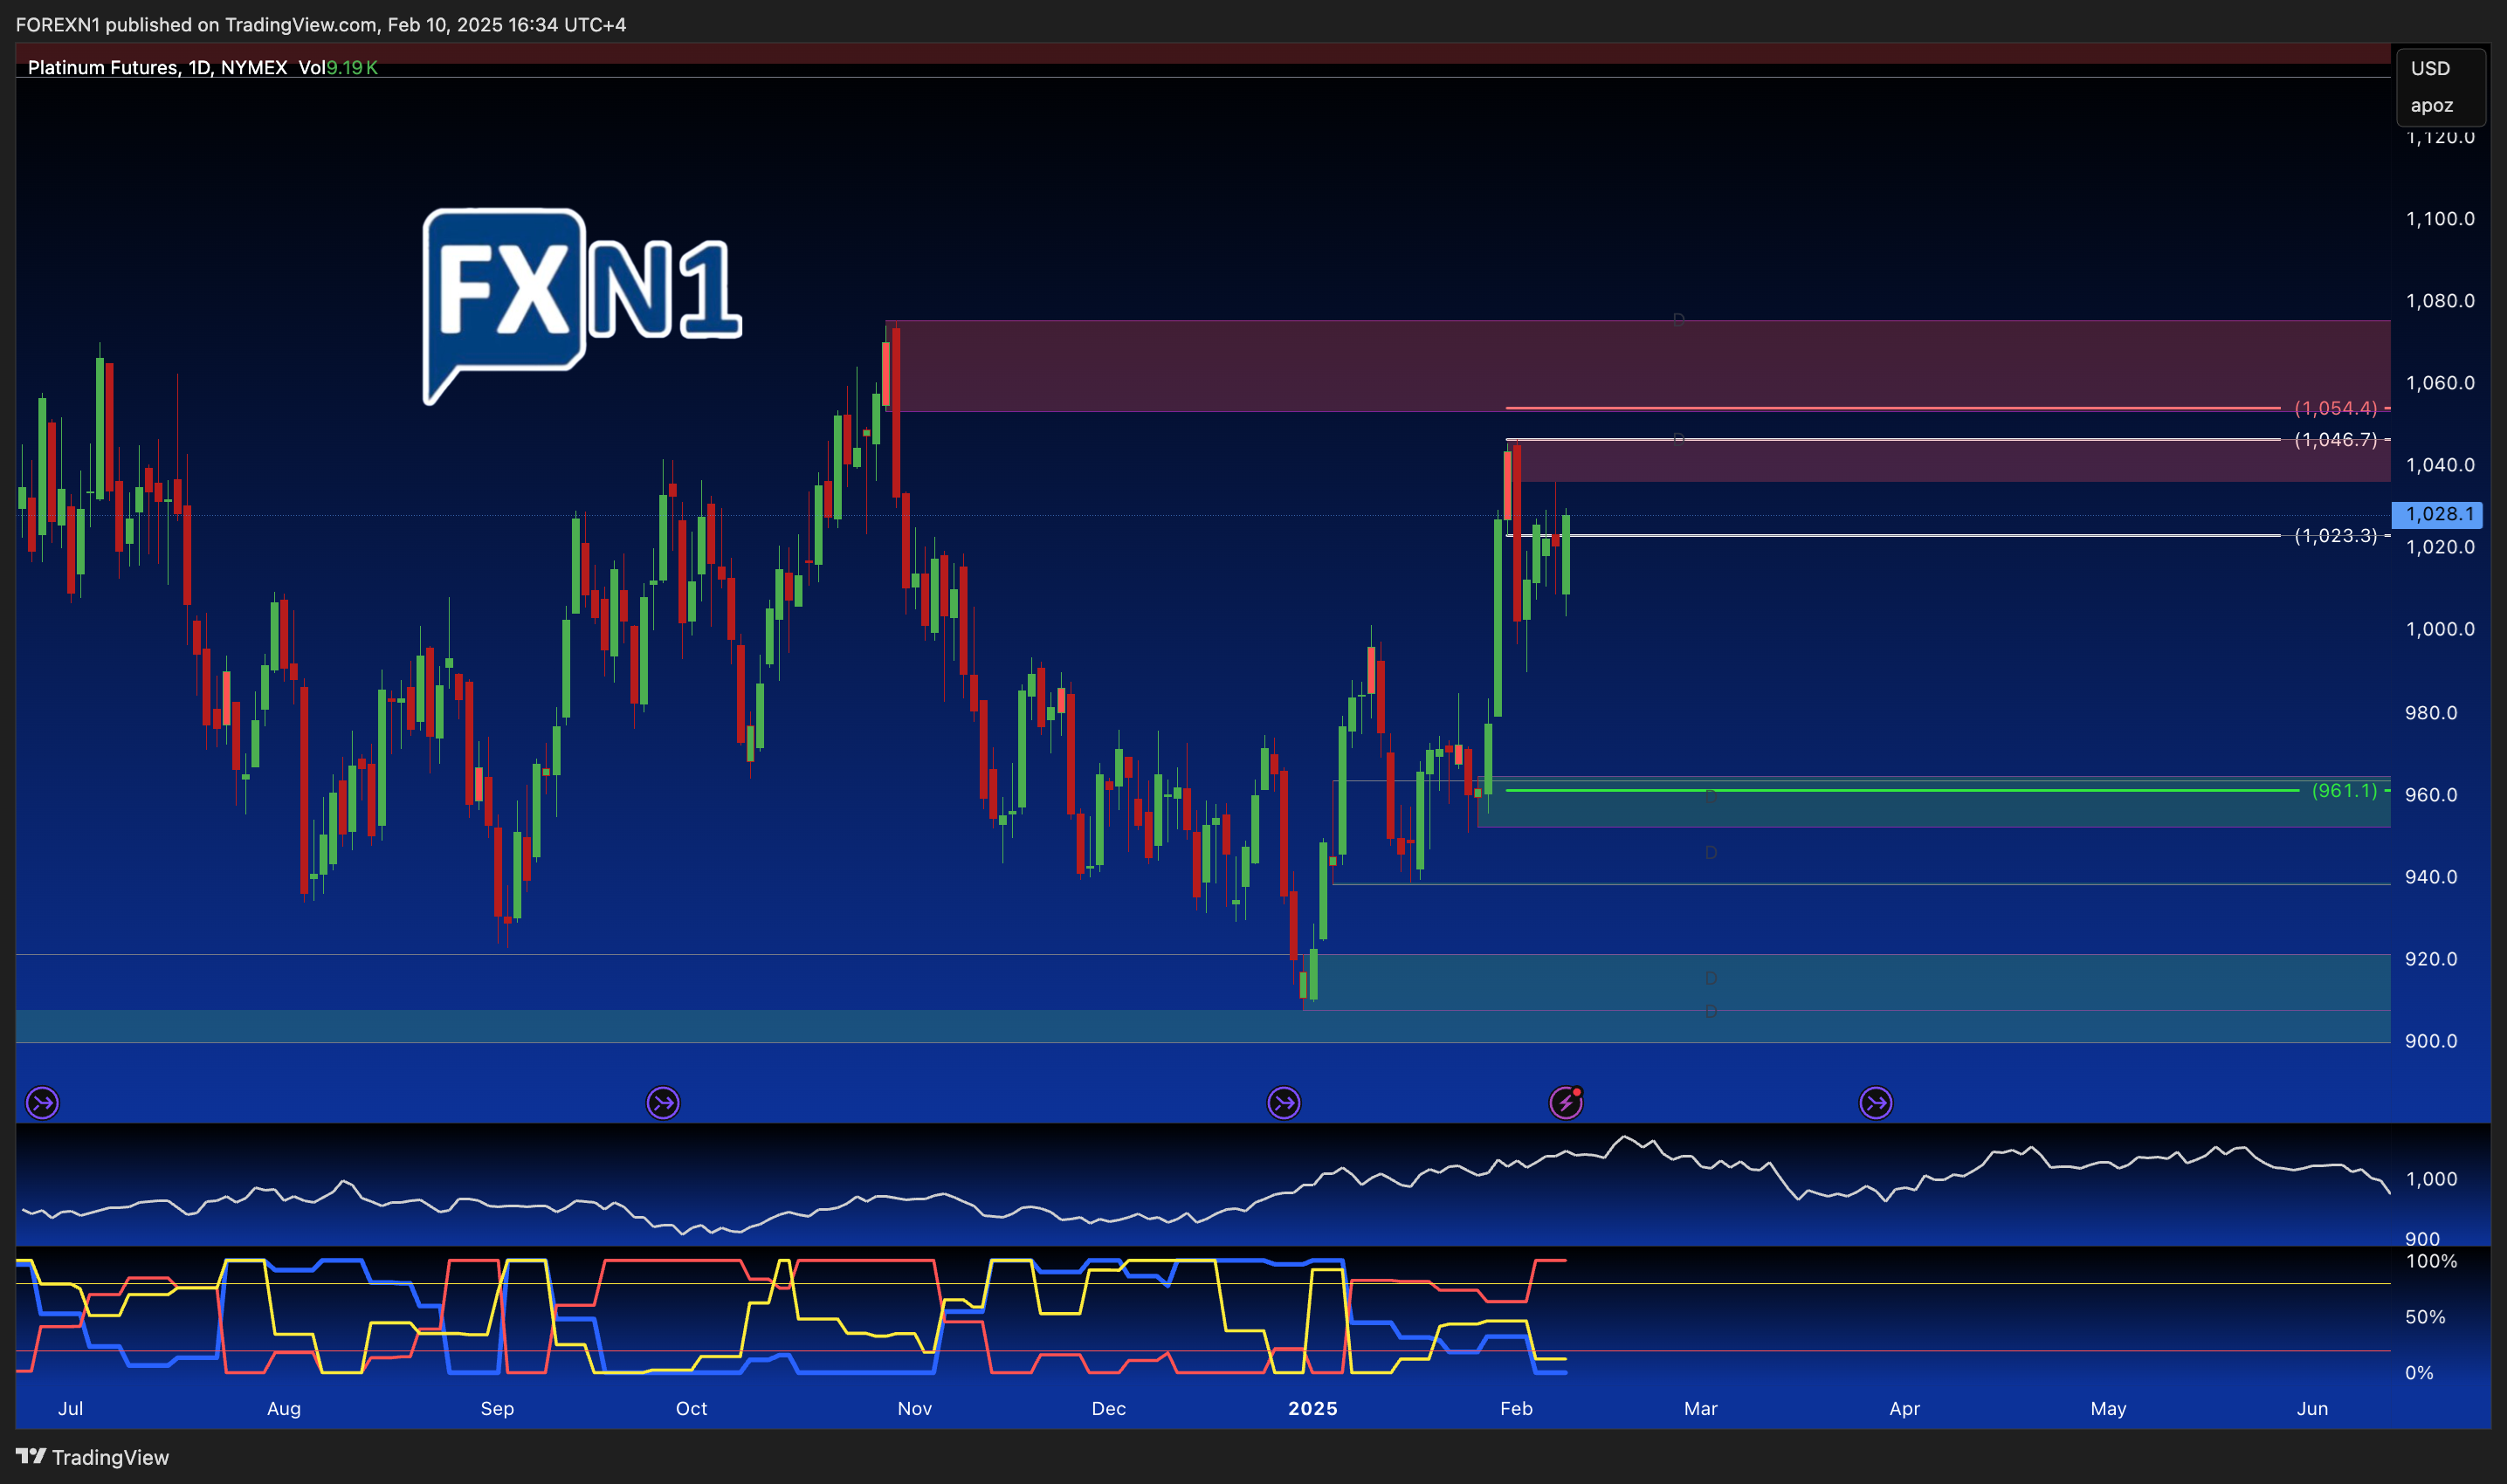This screenshot has height=1484, width=2507.
Task: Click the rollover event icon near April
Action: 1876,1103
